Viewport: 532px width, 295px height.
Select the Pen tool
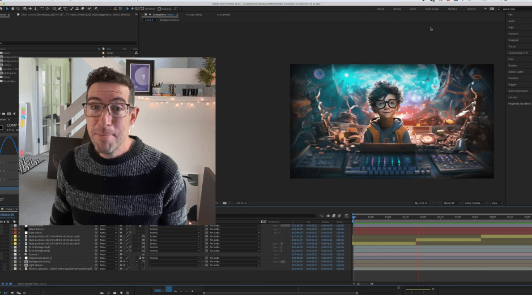click(x=59, y=9)
